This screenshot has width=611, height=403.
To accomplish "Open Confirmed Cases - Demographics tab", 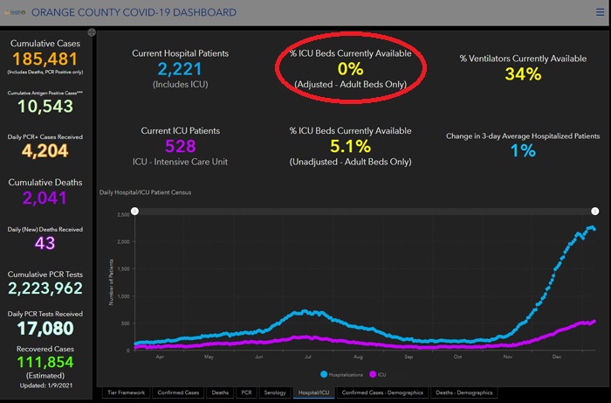I will coord(382,393).
